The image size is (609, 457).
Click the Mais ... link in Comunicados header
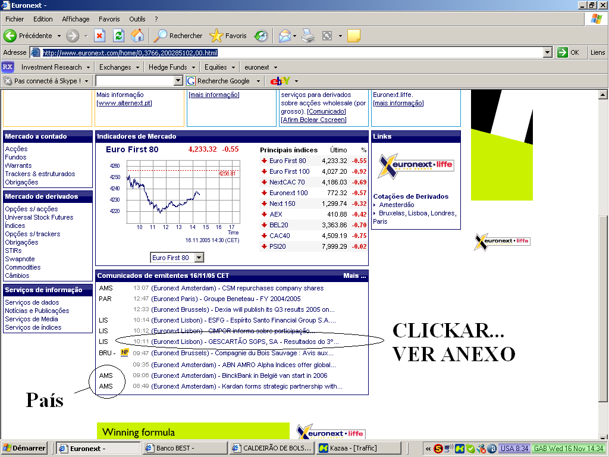tap(354, 276)
